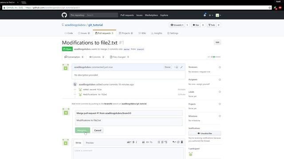
Task: Mention a user with @ icon
Action: tap(178, 142)
